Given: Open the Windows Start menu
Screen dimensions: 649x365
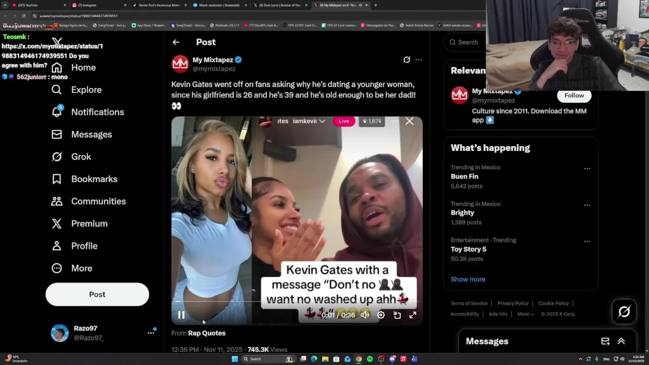Looking at the screenshot, I should click(235, 359).
